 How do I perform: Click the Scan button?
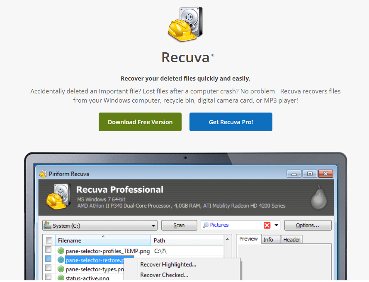pos(179,226)
